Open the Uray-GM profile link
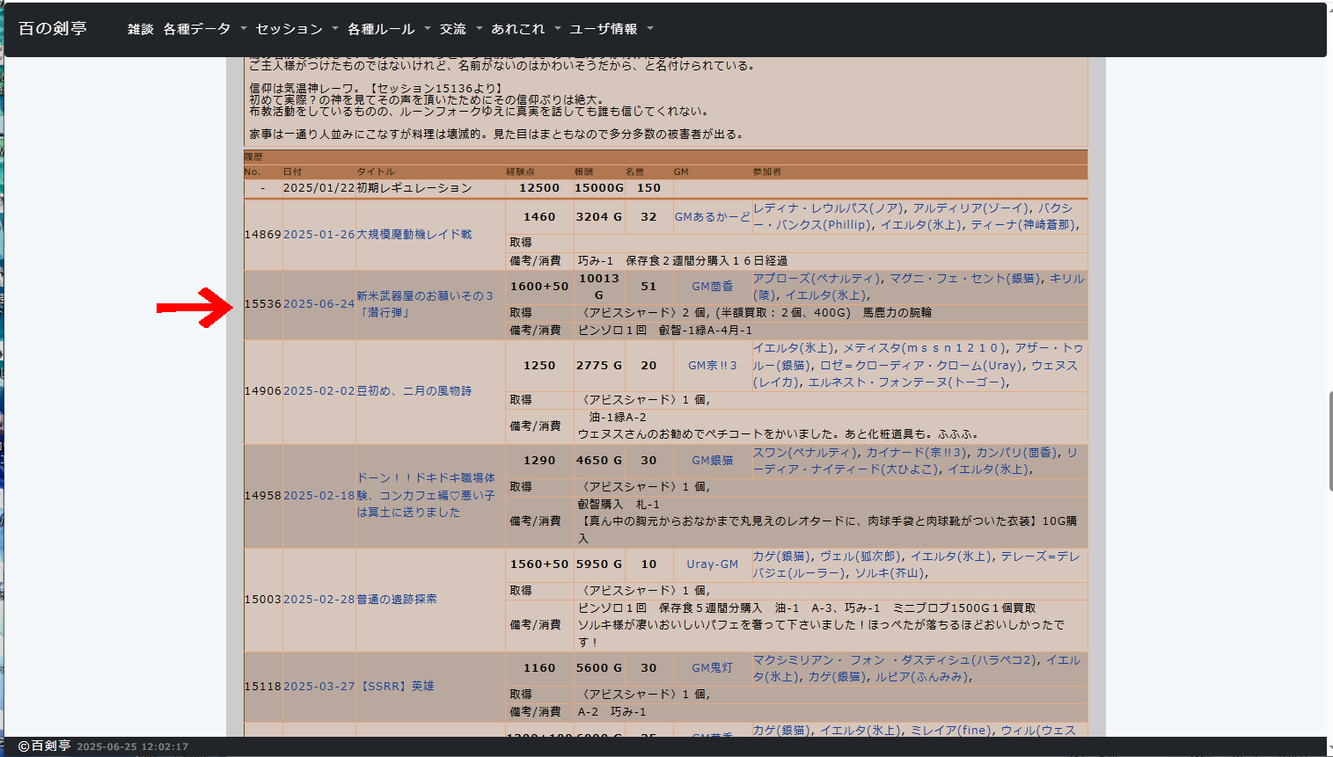 pyautogui.click(x=712, y=564)
